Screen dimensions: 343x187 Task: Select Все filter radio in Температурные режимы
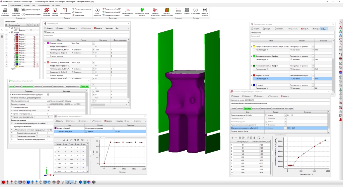coord(322,29)
